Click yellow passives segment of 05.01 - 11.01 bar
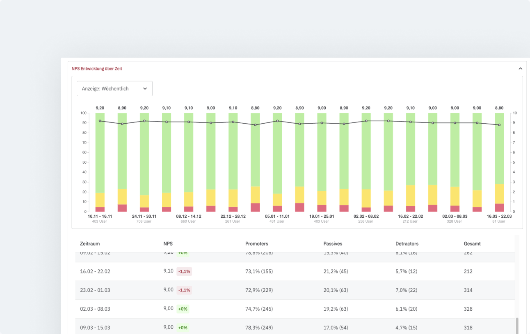The width and height of the screenshot is (530, 334). point(277,199)
